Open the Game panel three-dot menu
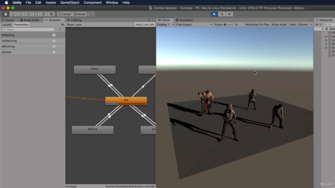This screenshot has height=188, width=335. pyautogui.click(x=310, y=20)
